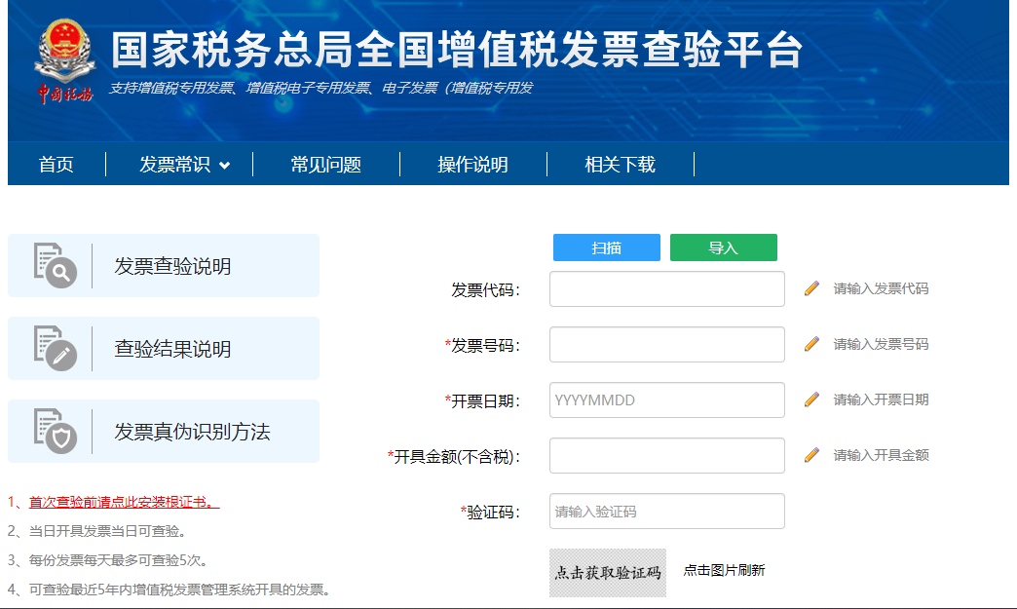This screenshot has height=609, width=1017.
Task: Click pencil icon beside 请输入开具金额
Action: pyautogui.click(x=811, y=455)
